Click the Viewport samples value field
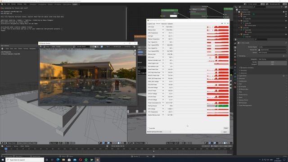288x162 pixels. [272, 64]
